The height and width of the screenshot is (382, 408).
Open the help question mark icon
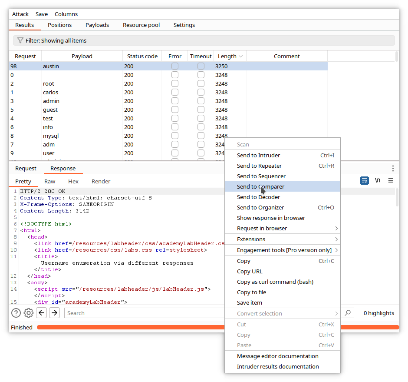click(x=16, y=313)
